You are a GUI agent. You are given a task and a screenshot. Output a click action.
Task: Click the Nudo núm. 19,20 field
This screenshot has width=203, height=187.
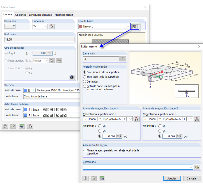[40, 40]
